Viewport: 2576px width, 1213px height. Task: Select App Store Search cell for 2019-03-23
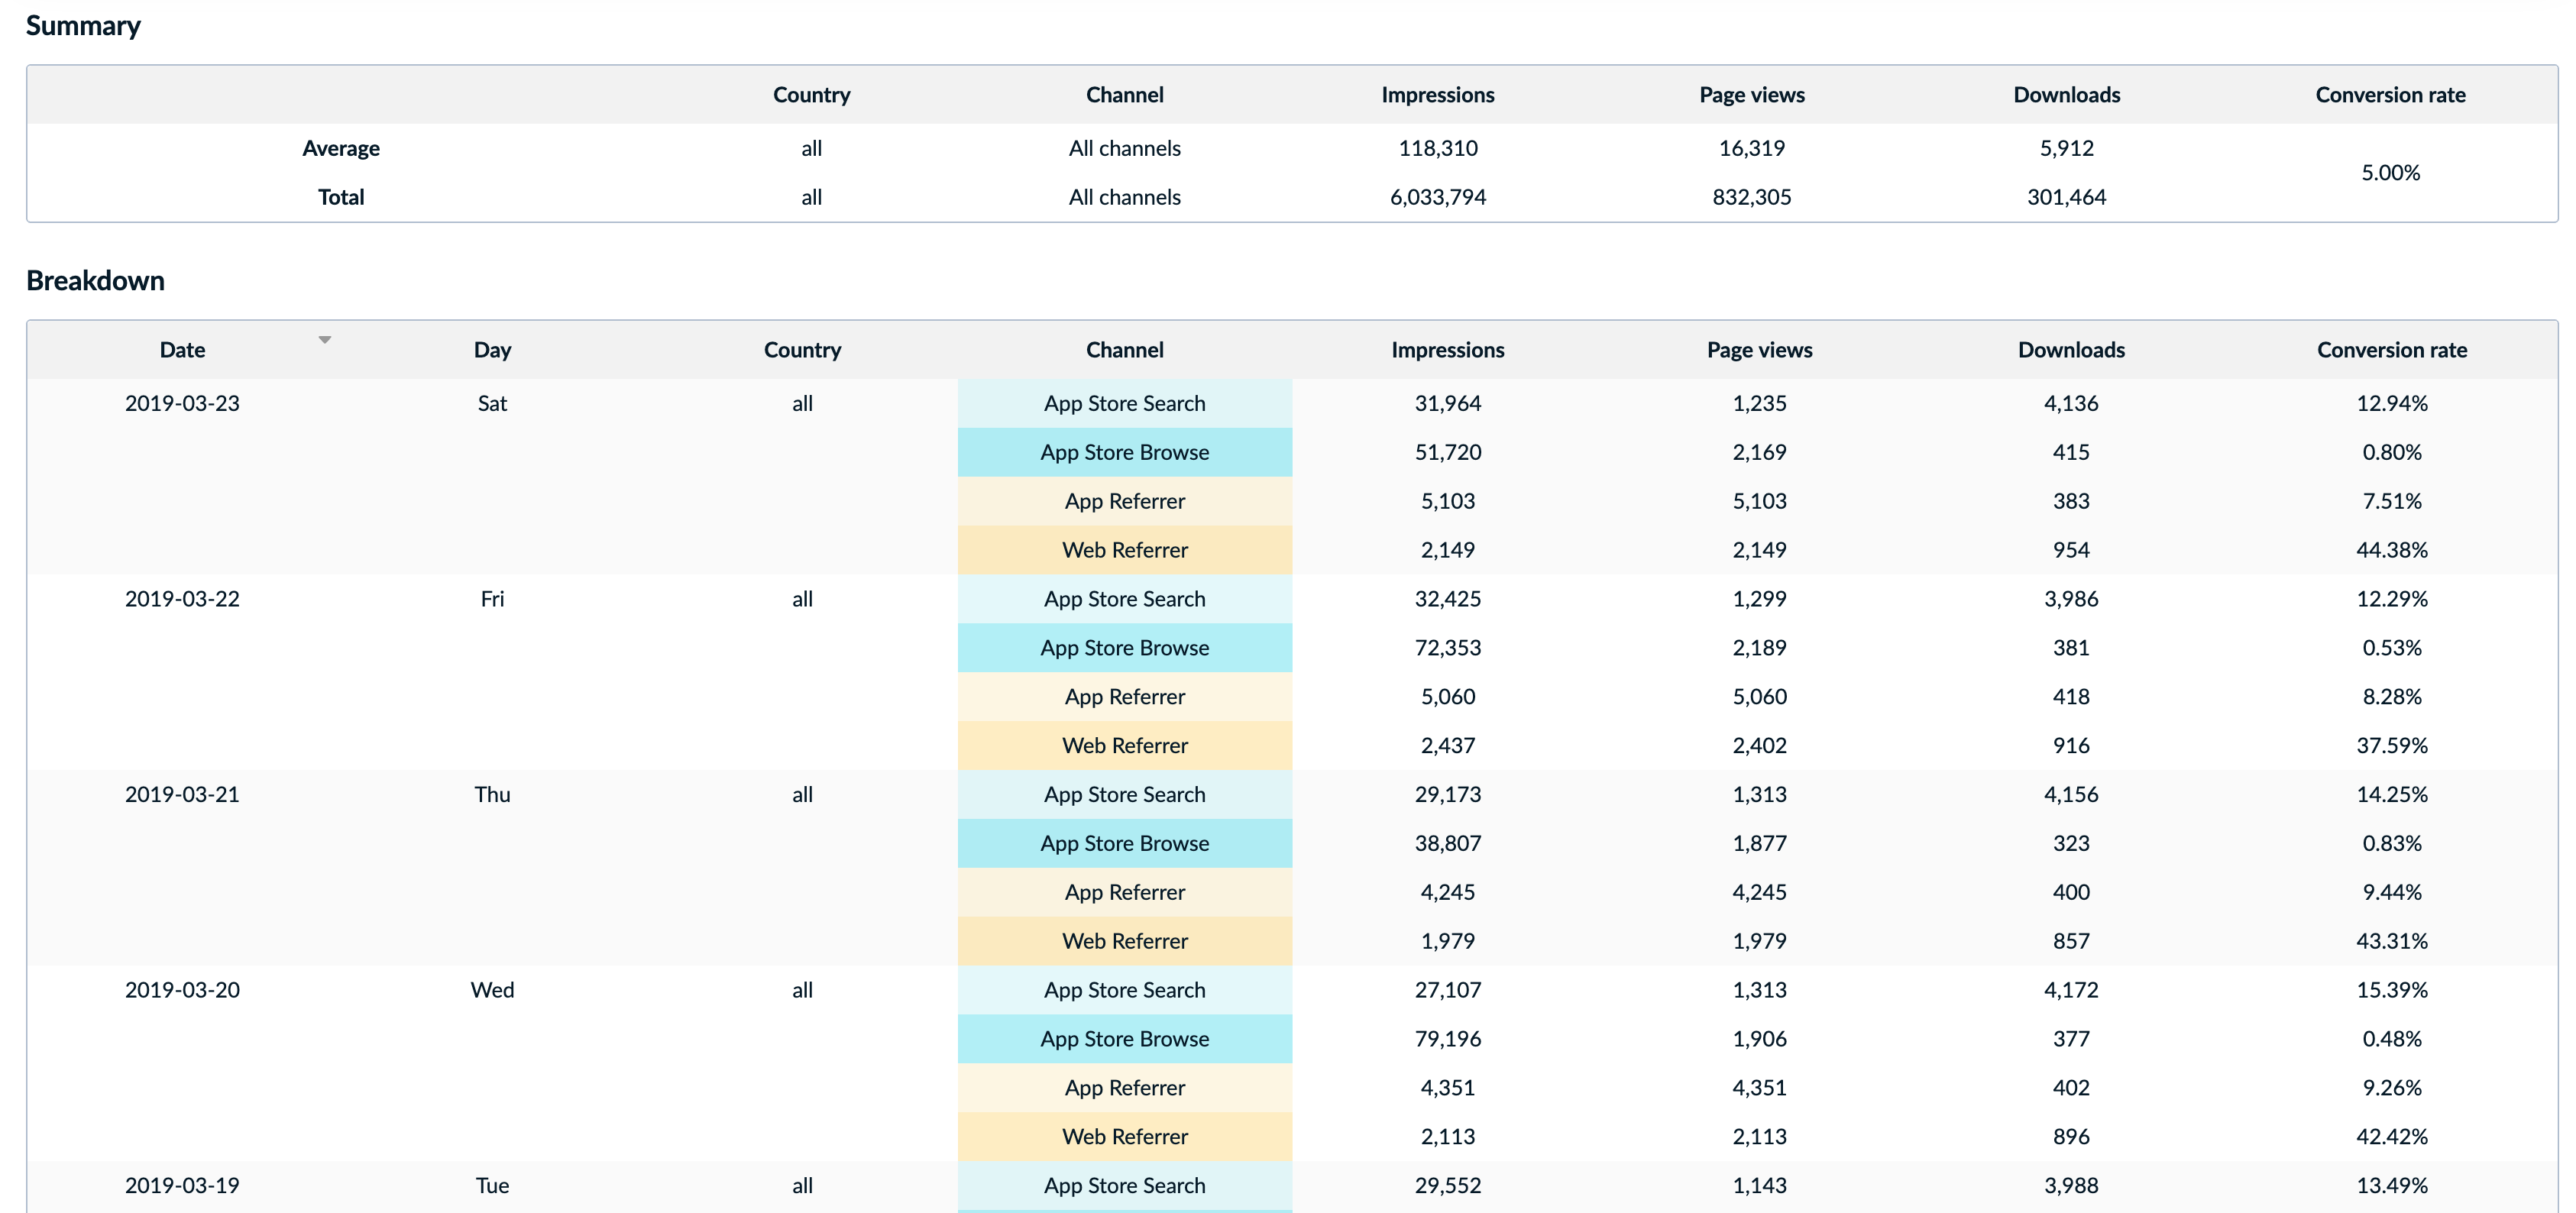coord(1124,403)
